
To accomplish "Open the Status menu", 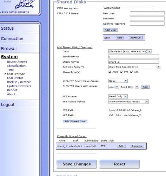I will (x=7, y=28).
